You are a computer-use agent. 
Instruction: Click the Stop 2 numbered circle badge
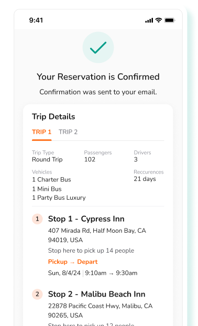pyautogui.click(x=37, y=294)
